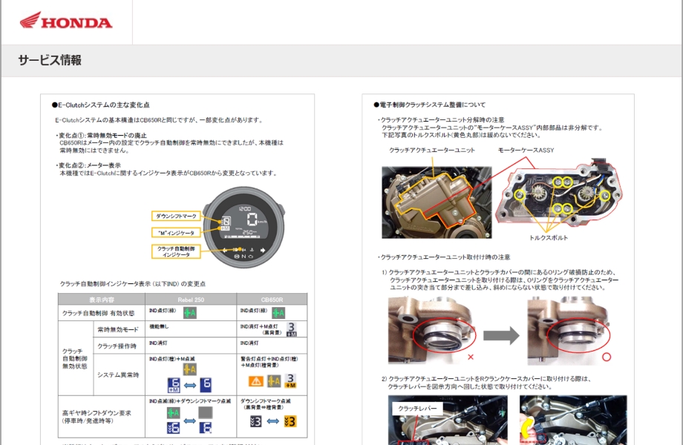Click the クラッチ自動制御インジケータ callout label

click(176, 251)
